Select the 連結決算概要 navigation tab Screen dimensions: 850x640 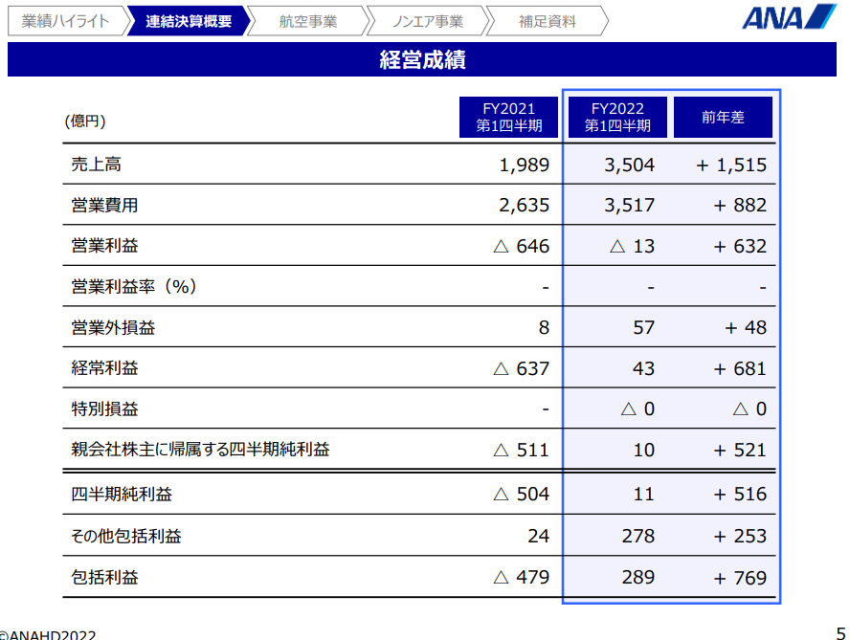188,21
